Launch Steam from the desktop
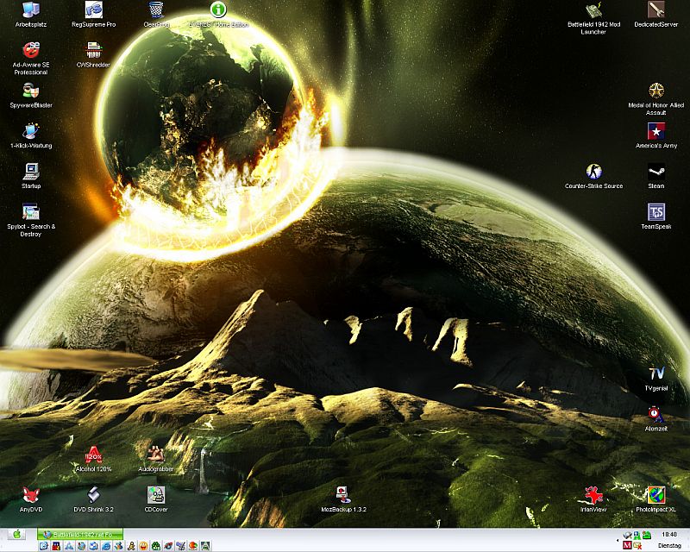 (656, 172)
